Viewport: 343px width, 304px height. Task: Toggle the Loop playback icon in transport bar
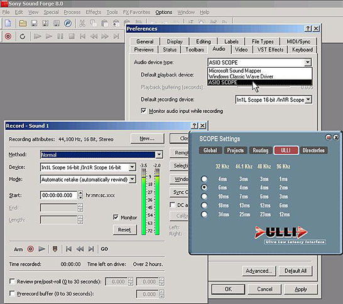pyautogui.click(x=23, y=36)
